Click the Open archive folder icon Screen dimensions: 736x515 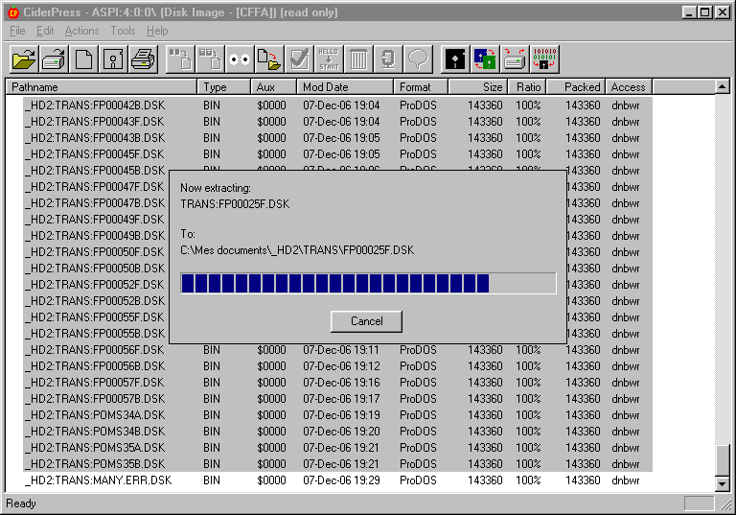[x=24, y=59]
